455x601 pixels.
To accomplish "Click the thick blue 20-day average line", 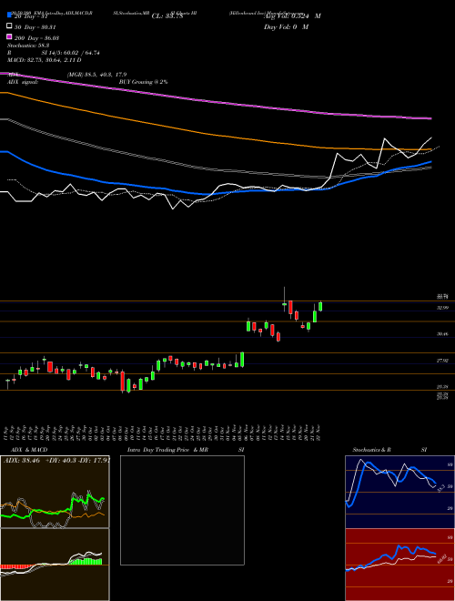I will pos(215,194).
